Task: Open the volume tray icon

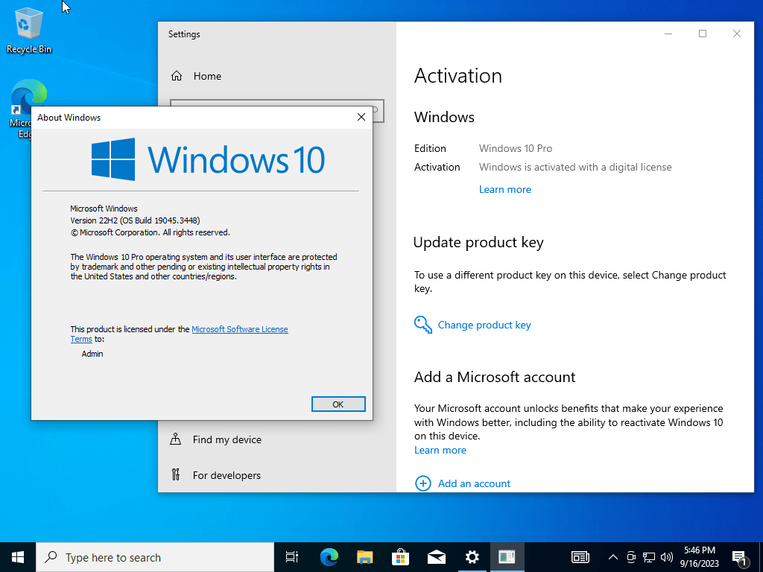Action: (667, 557)
